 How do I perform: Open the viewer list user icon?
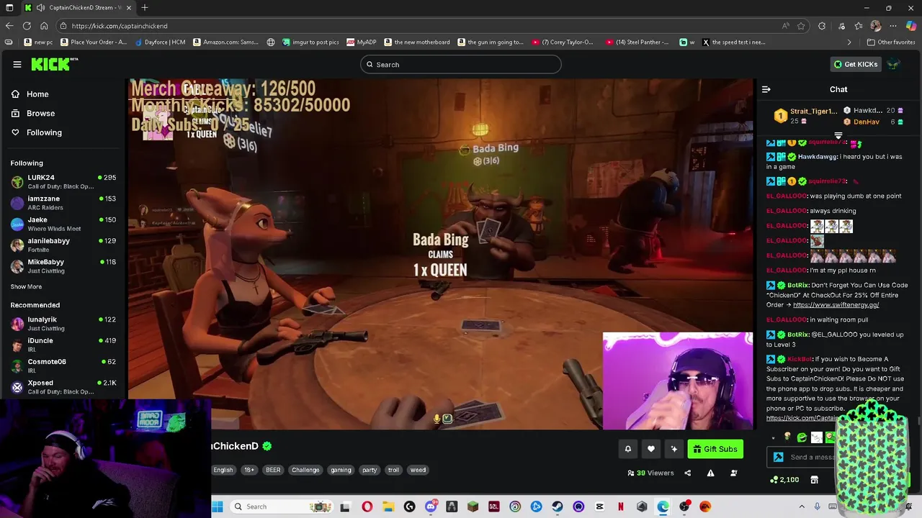(x=733, y=473)
